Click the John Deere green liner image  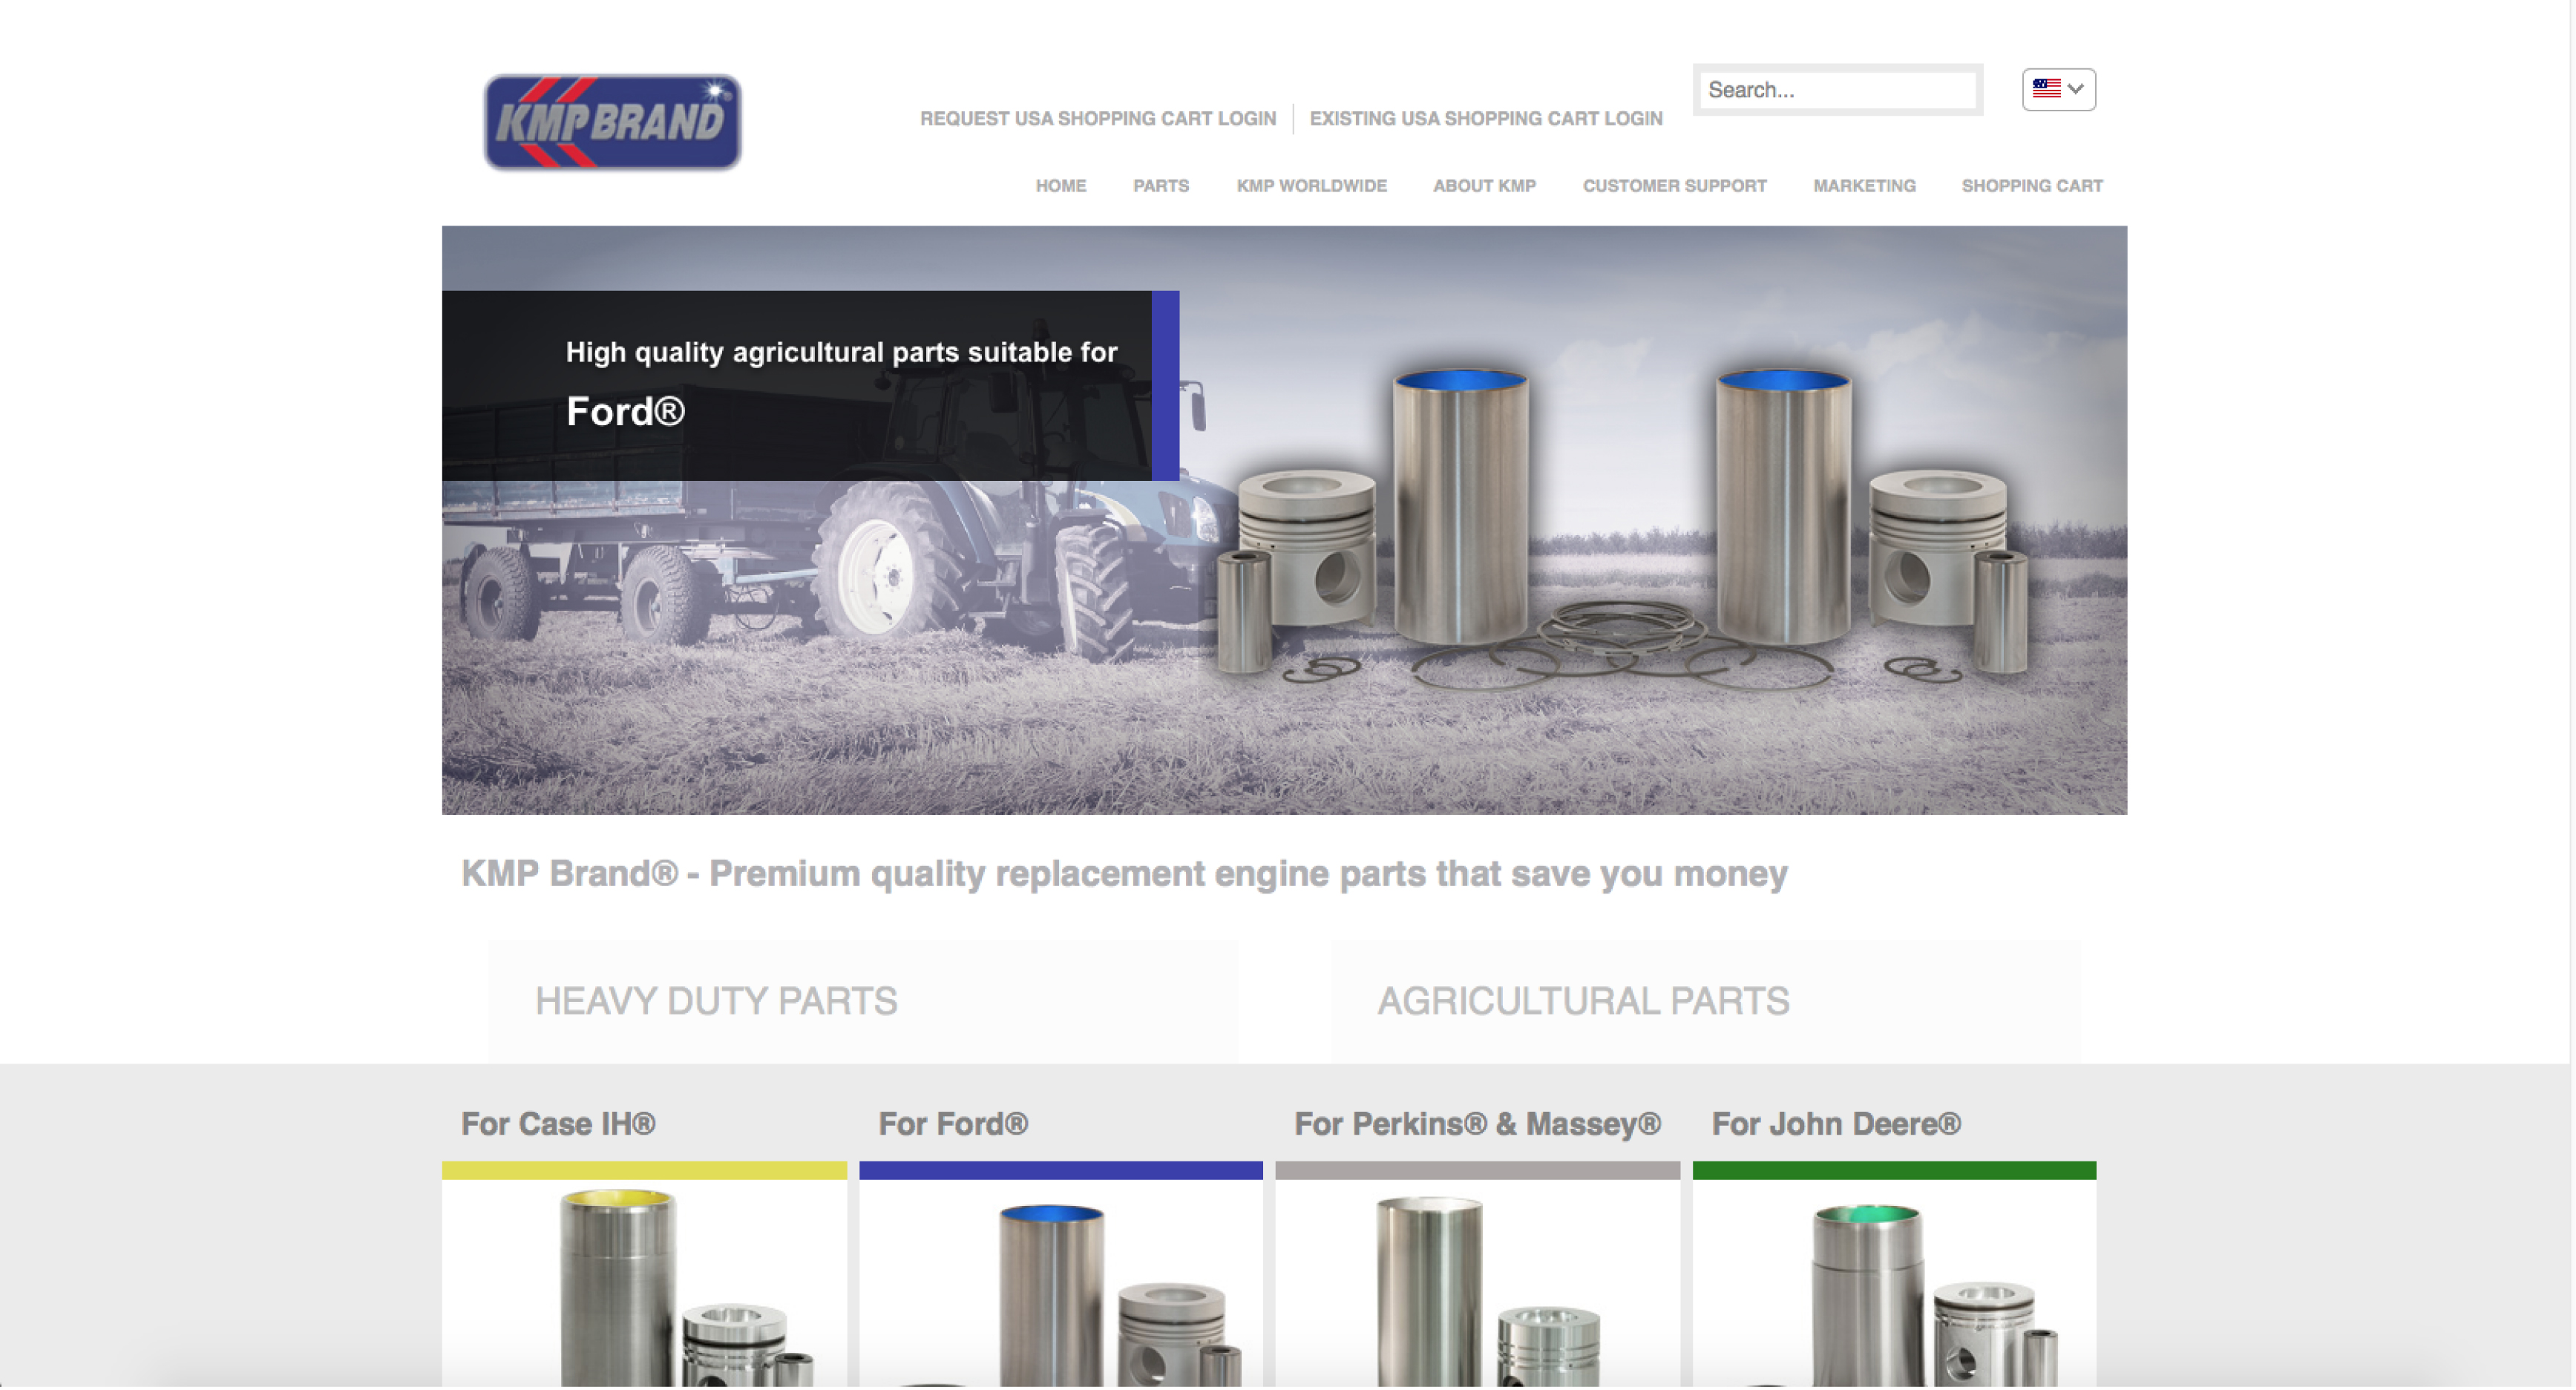click(x=1894, y=1283)
